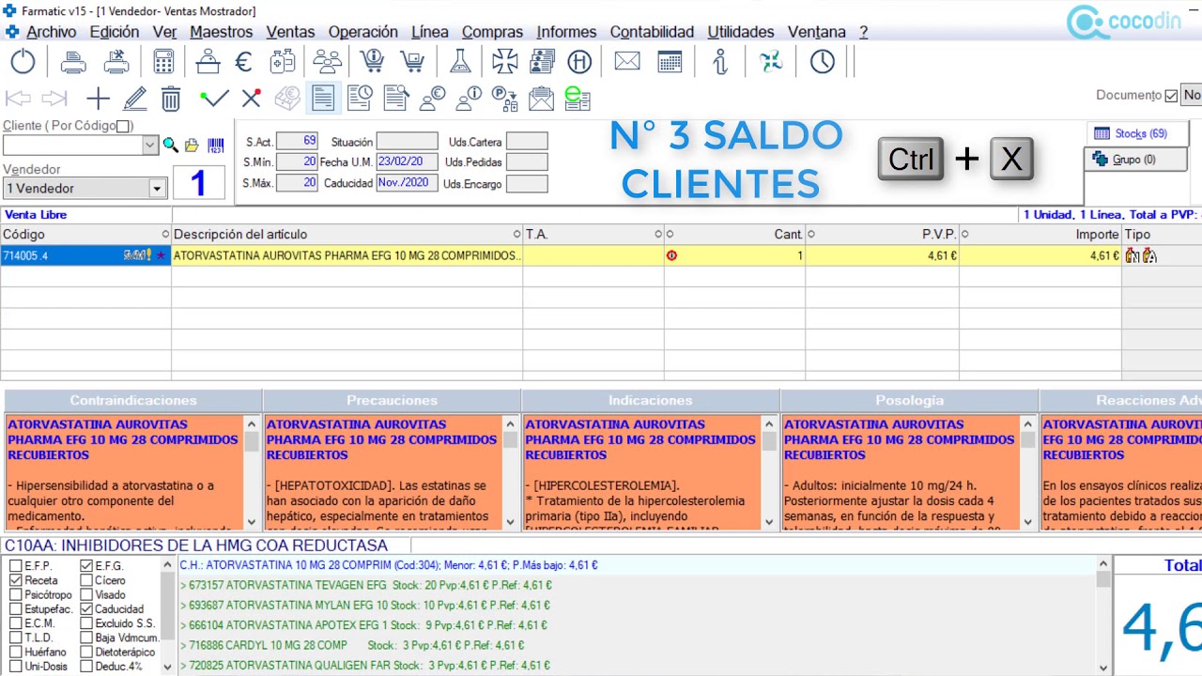1202x676 pixels.
Task: Open the Ventas menu
Action: (x=290, y=32)
